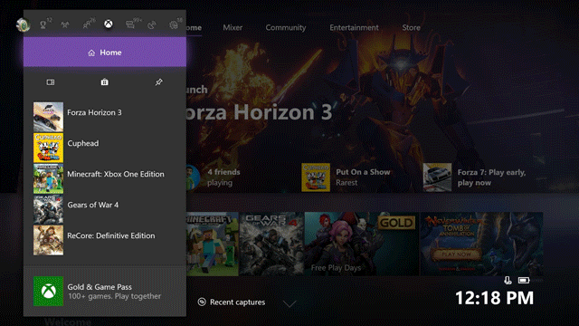Go to Home in the guide

[x=105, y=53]
